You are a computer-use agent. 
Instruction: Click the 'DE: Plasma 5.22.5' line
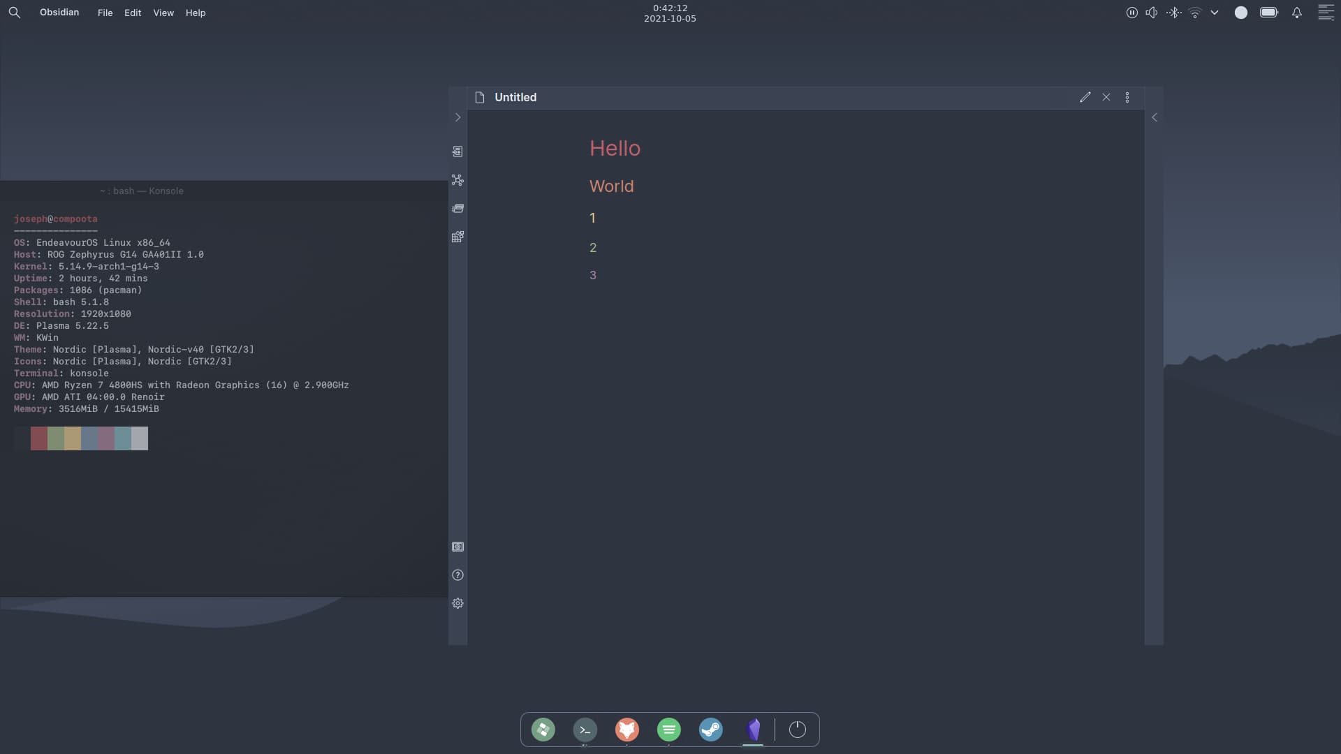[x=61, y=326]
